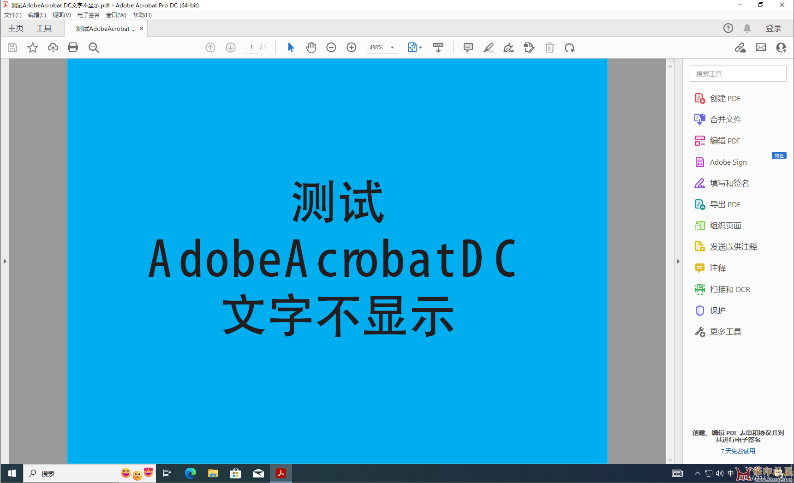This screenshot has height=483, width=794.
Task: Open the 文件(F) menu
Action: 13,15
